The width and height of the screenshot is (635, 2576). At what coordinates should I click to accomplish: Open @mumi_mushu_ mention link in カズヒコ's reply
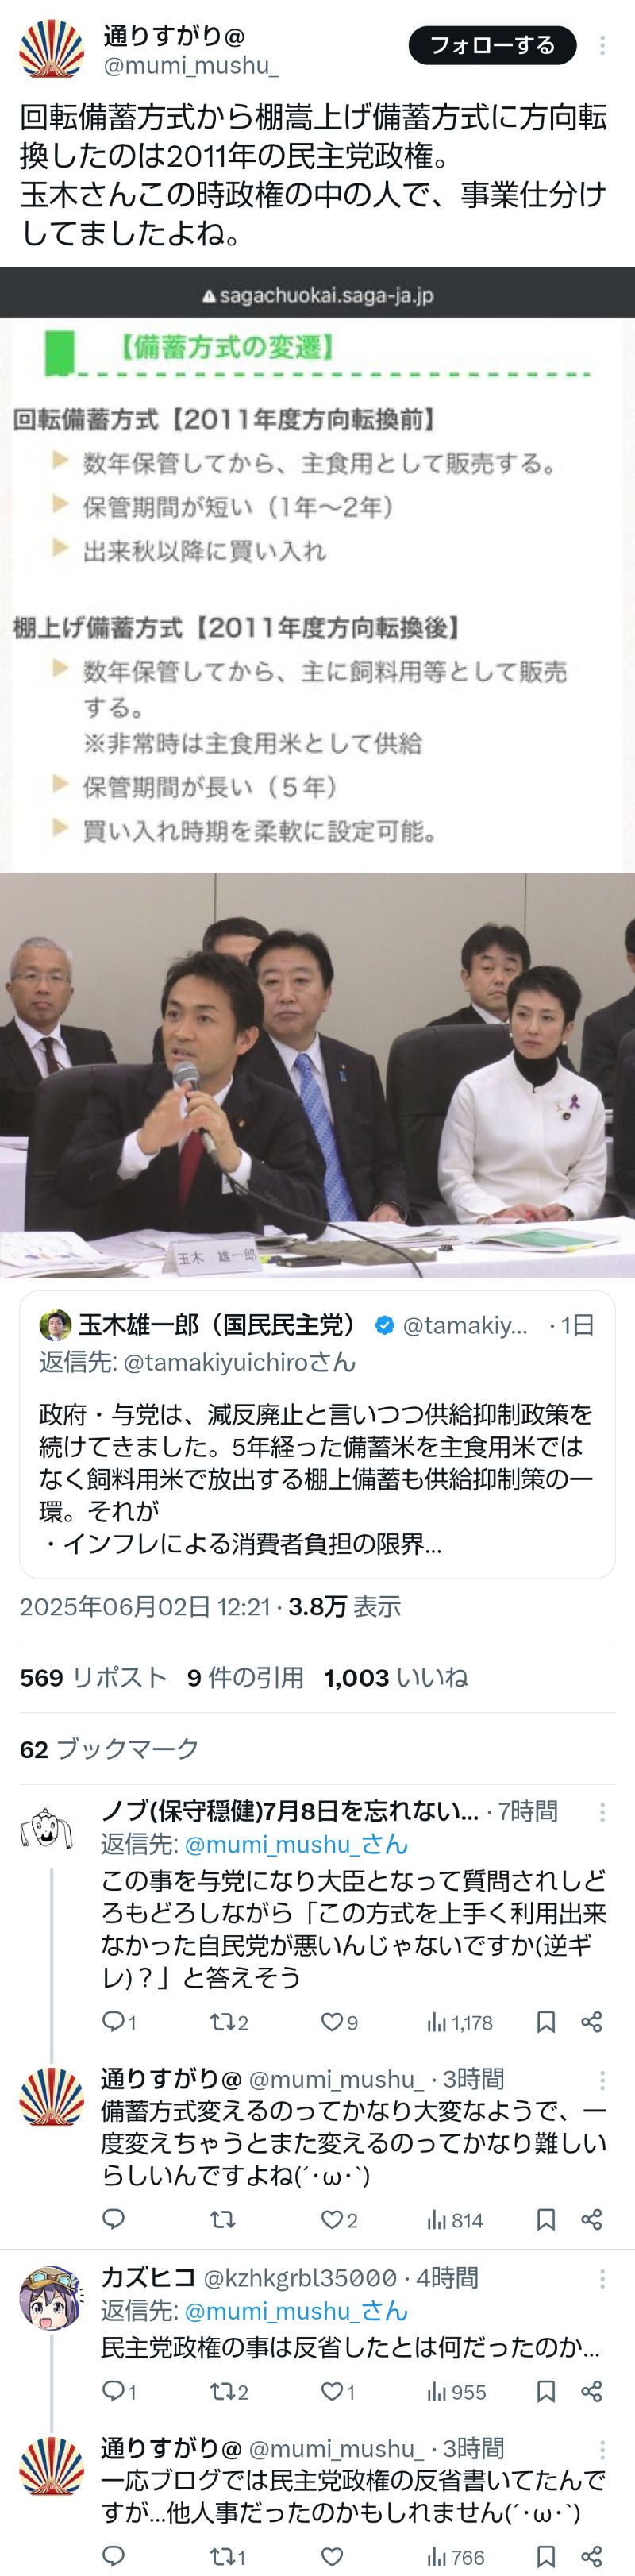[297, 2311]
